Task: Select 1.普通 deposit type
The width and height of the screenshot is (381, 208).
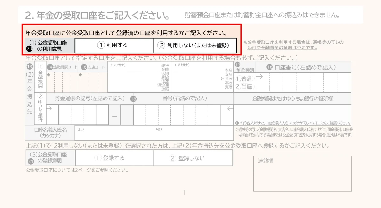Action: [244, 79]
